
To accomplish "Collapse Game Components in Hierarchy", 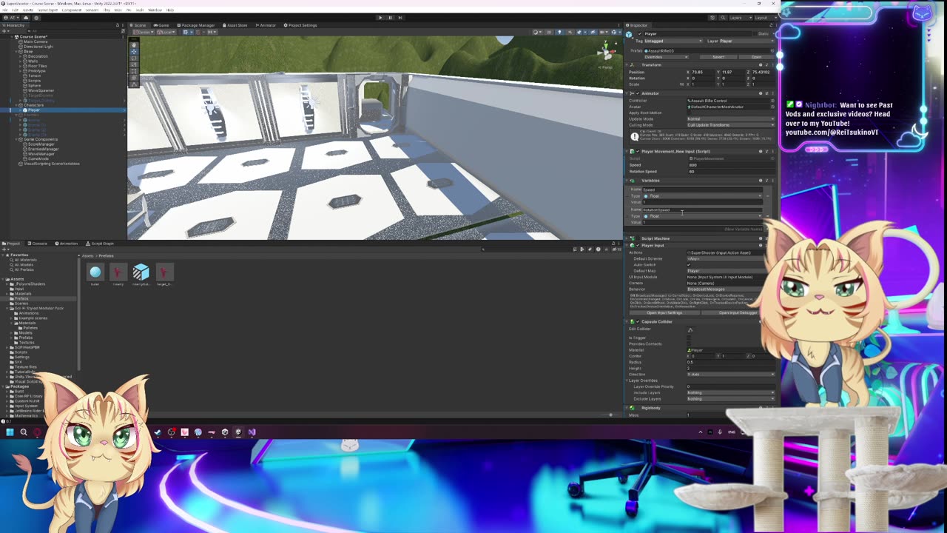I will 17,139.
